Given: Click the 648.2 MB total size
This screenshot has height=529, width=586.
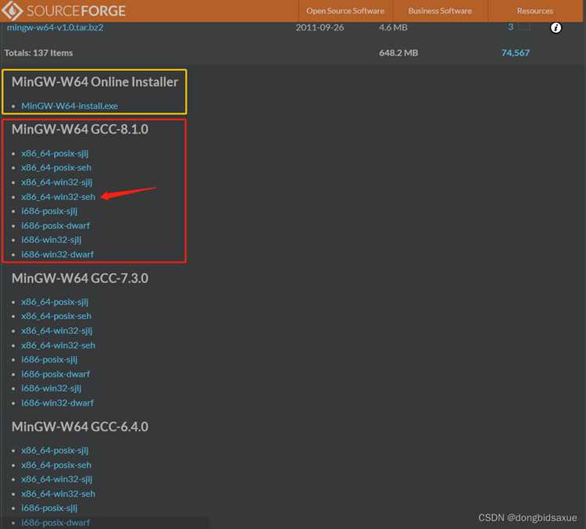Looking at the screenshot, I should pyautogui.click(x=398, y=53).
